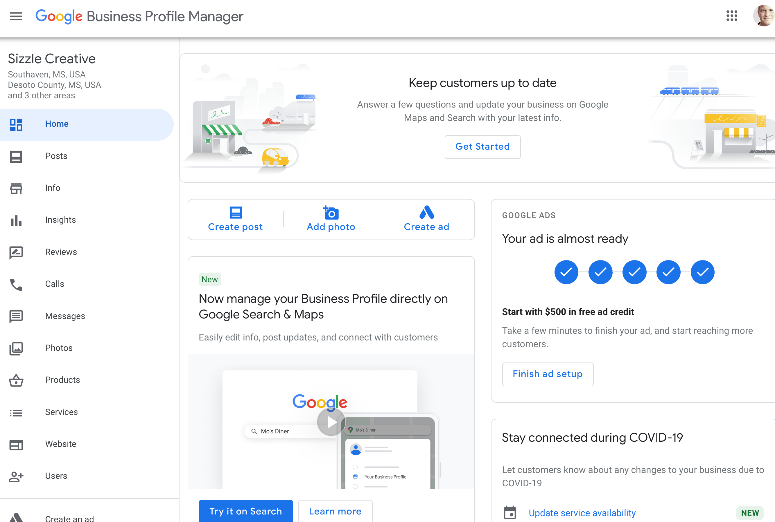The width and height of the screenshot is (775, 522).
Task: Click the Posts sidebar icon
Action: coord(16,157)
